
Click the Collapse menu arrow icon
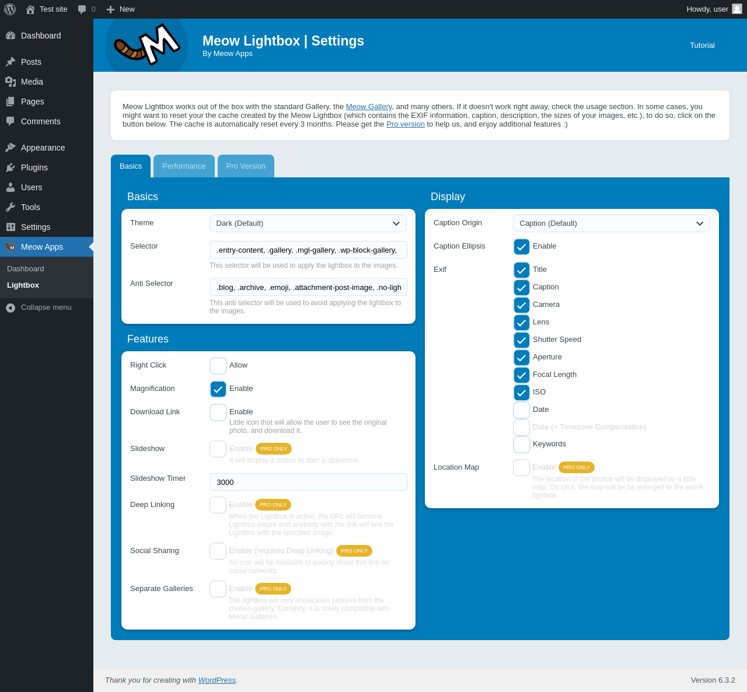click(x=11, y=307)
